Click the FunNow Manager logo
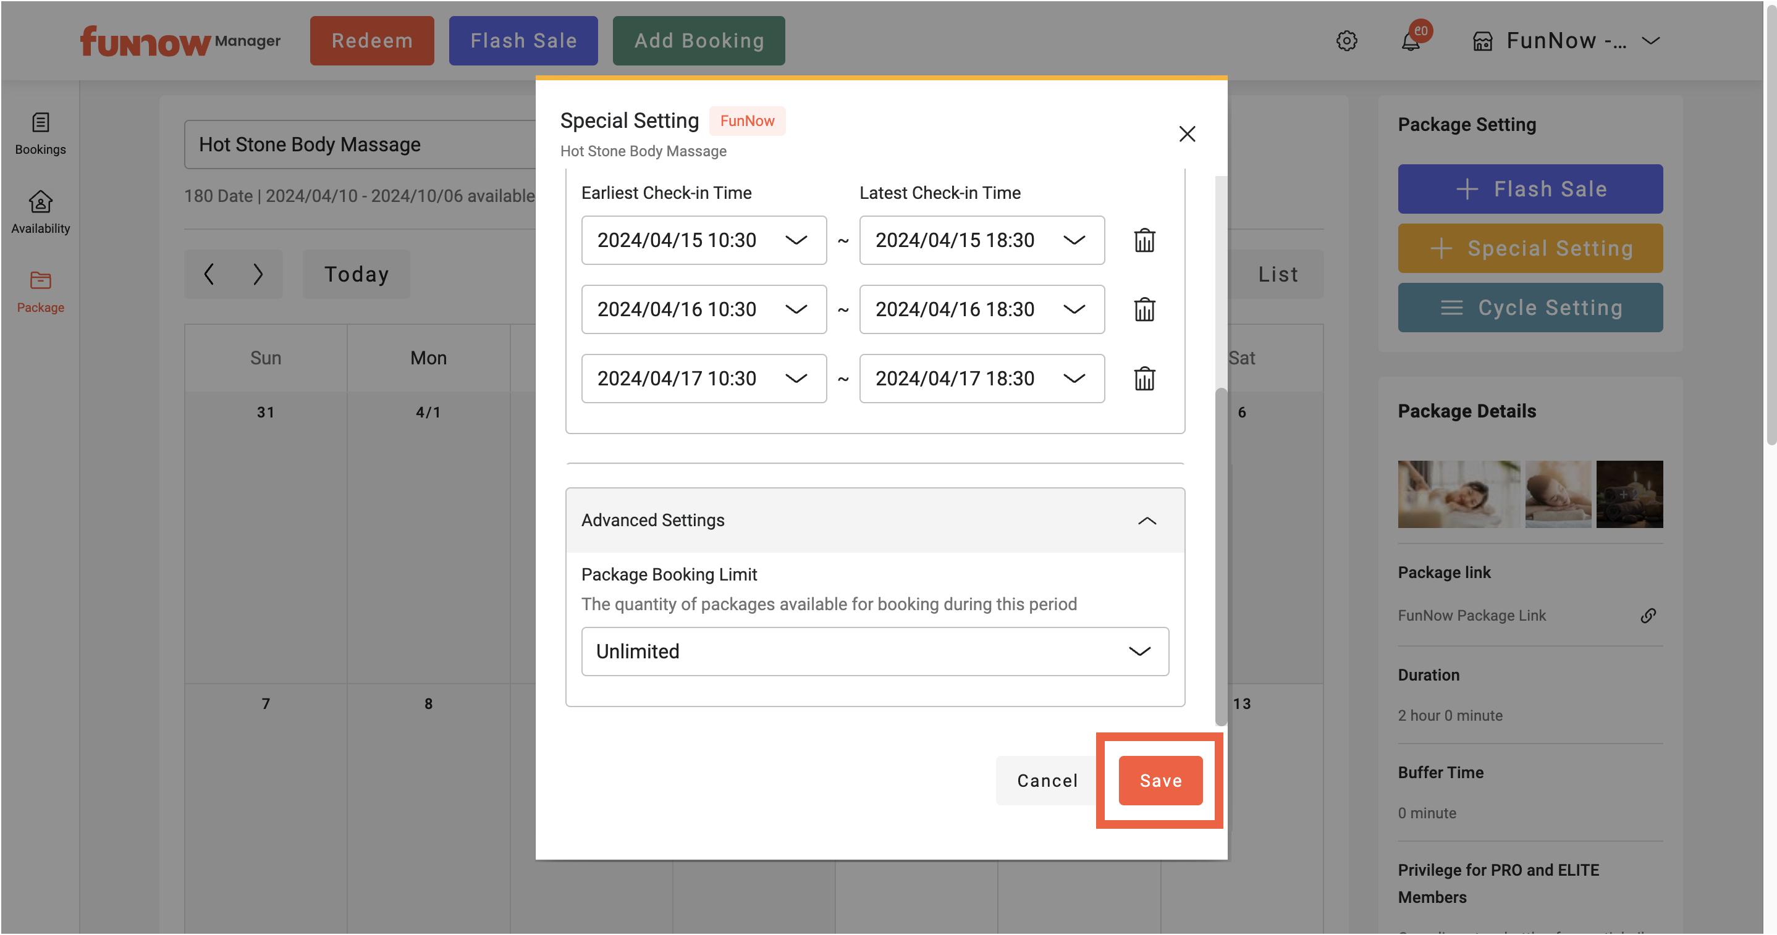Screen dimensions: 1777x935 coord(180,41)
